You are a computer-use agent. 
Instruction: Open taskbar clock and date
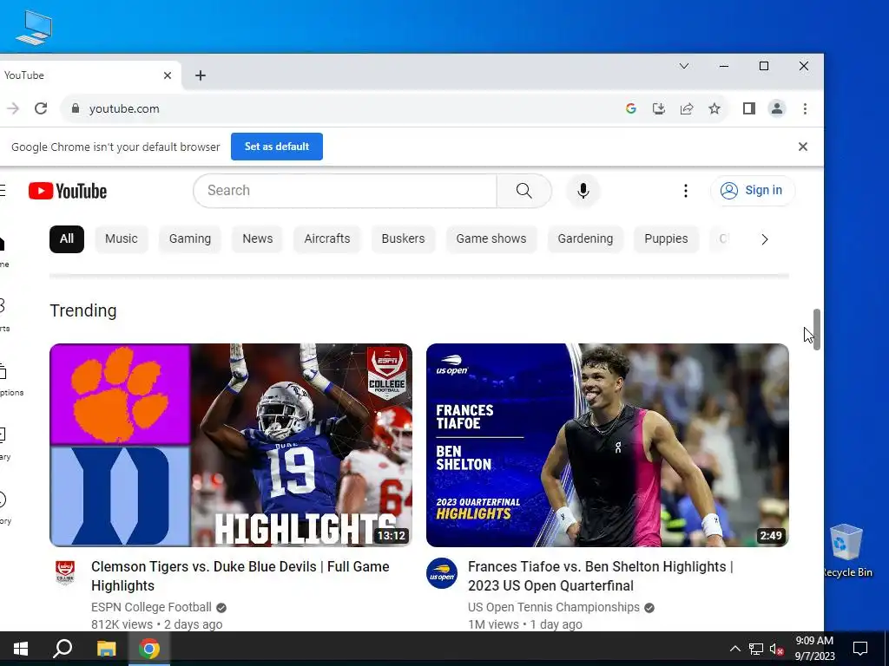tap(814, 649)
